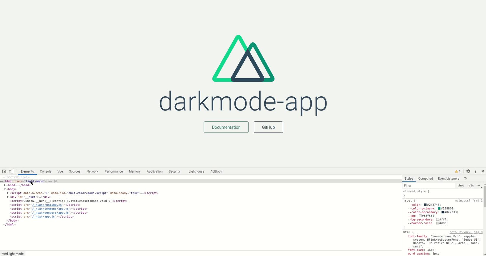
Task: Toggle the .cls class editor
Action: click(x=471, y=186)
